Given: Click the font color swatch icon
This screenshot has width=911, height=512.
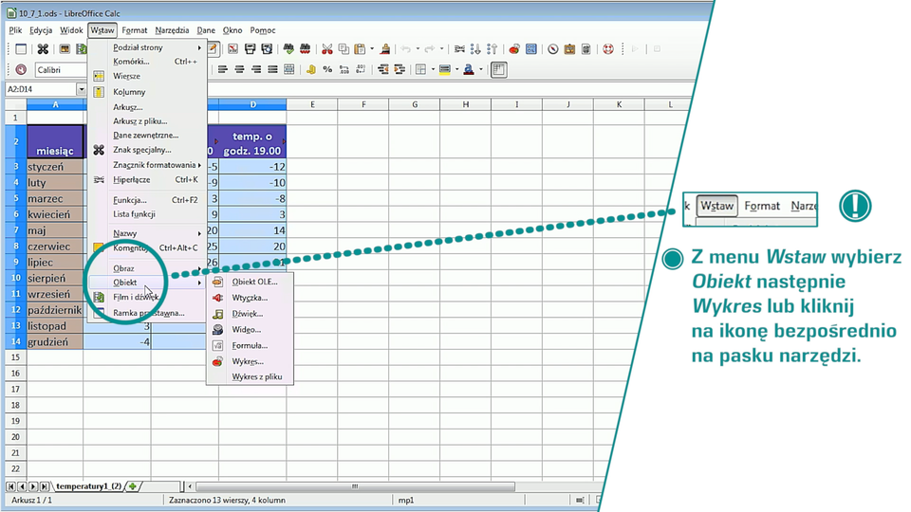Looking at the screenshot, I should (469, 69).
